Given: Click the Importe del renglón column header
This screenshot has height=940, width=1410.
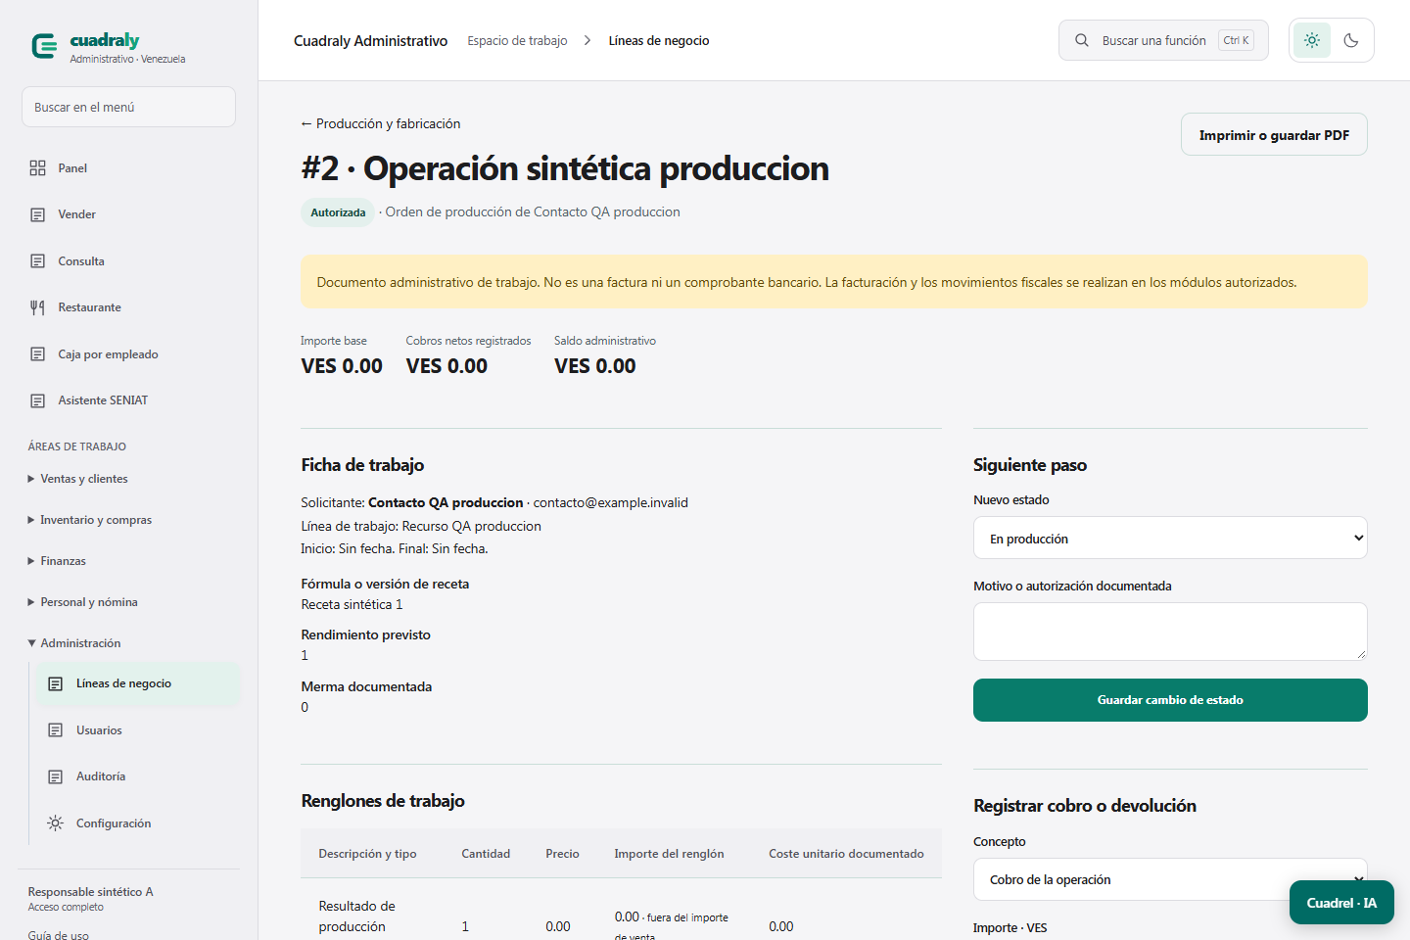Looking at the screenshot, I should coord(669,854).
